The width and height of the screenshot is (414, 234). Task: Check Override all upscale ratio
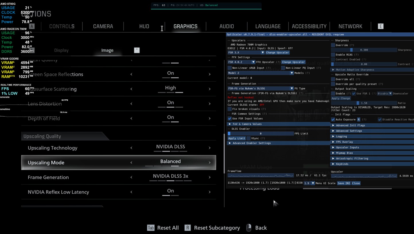pyautogui.click(x=333, y=79)
